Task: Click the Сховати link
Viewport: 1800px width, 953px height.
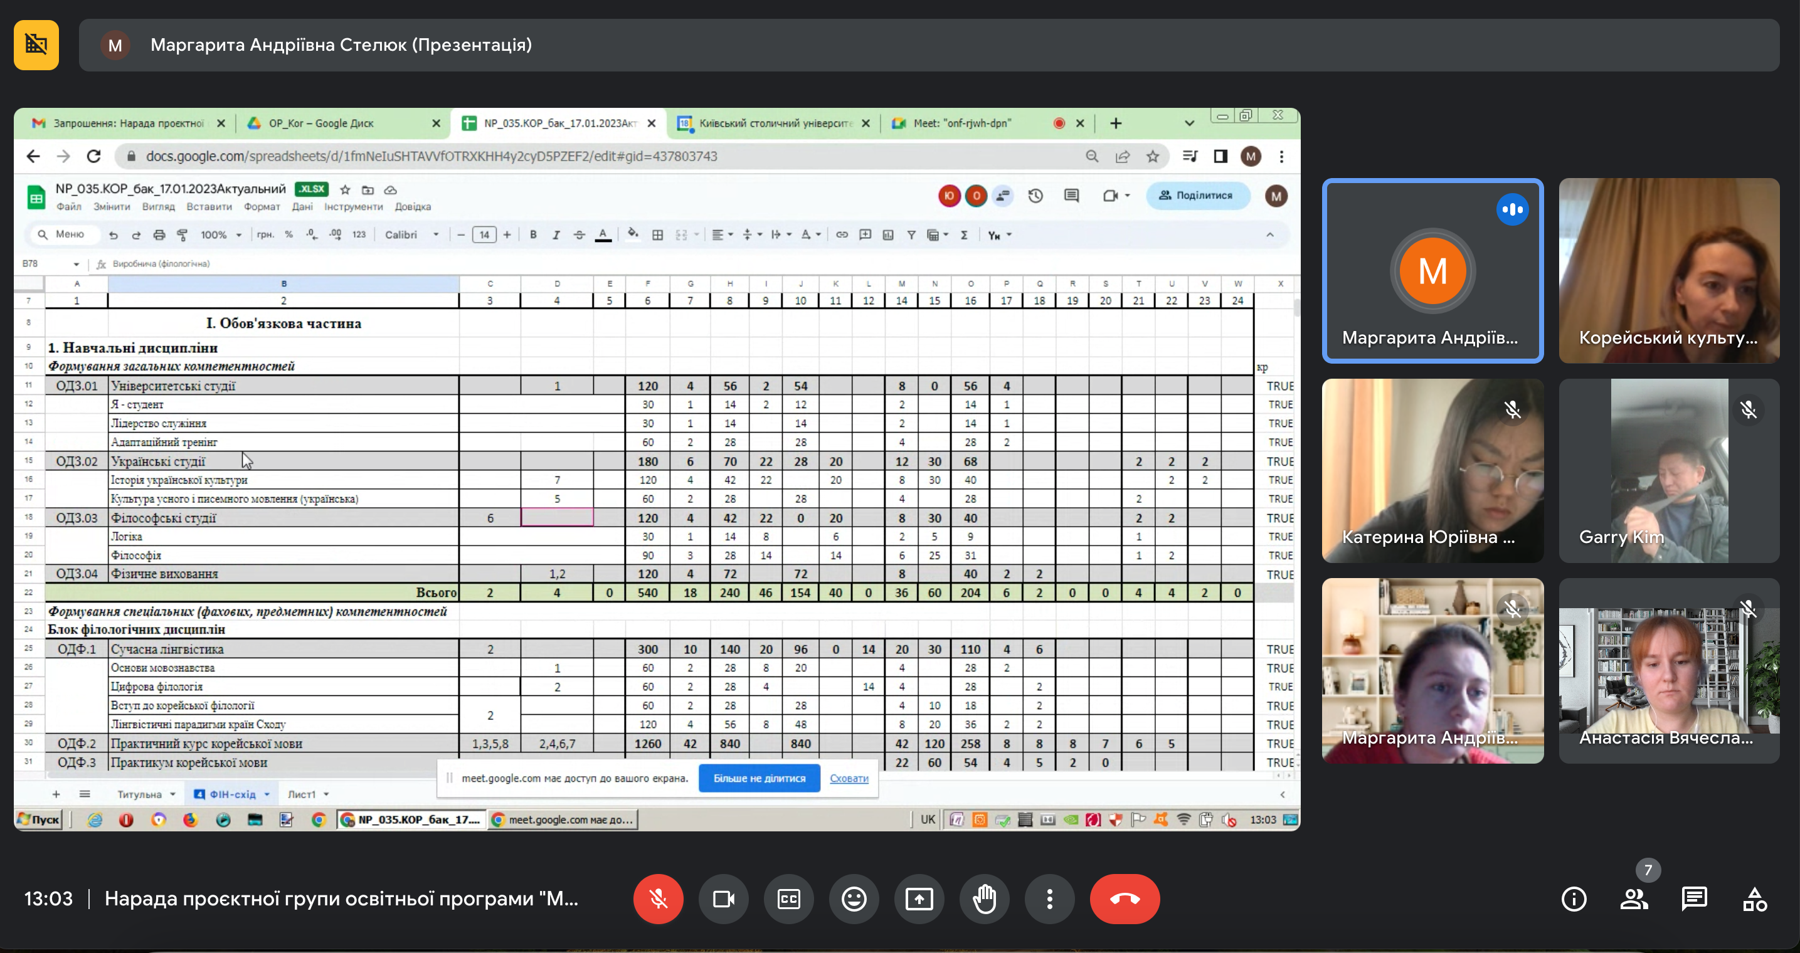Action: pos(849,777)
